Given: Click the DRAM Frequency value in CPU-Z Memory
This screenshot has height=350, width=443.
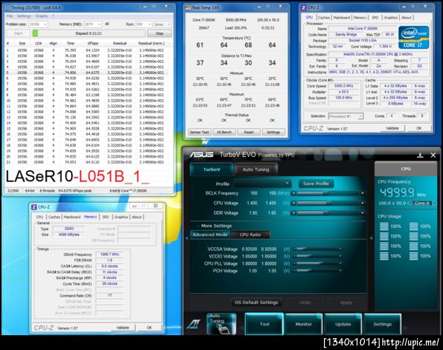Looking at the screenshot, I should [109, 255].
